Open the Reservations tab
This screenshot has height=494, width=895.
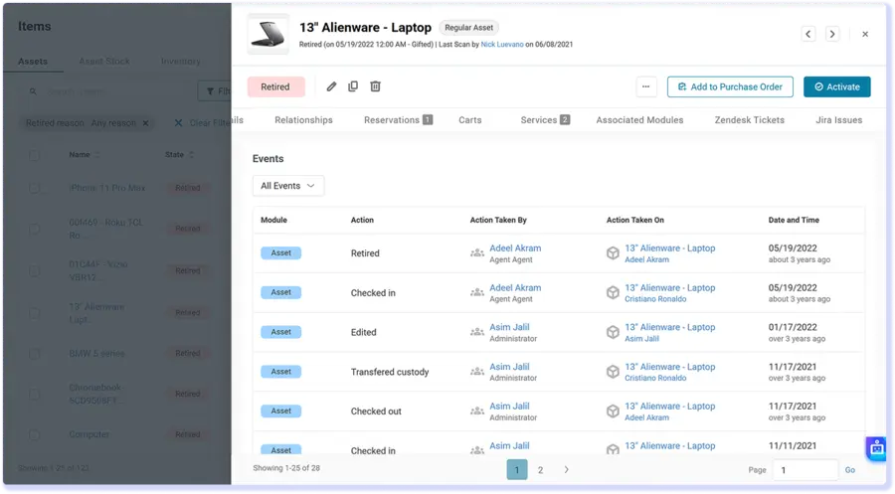[398, 120]
